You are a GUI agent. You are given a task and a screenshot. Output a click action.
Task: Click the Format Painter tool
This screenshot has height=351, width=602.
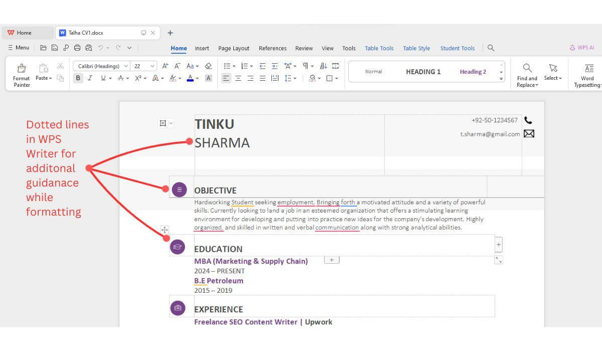pos(21,75)
